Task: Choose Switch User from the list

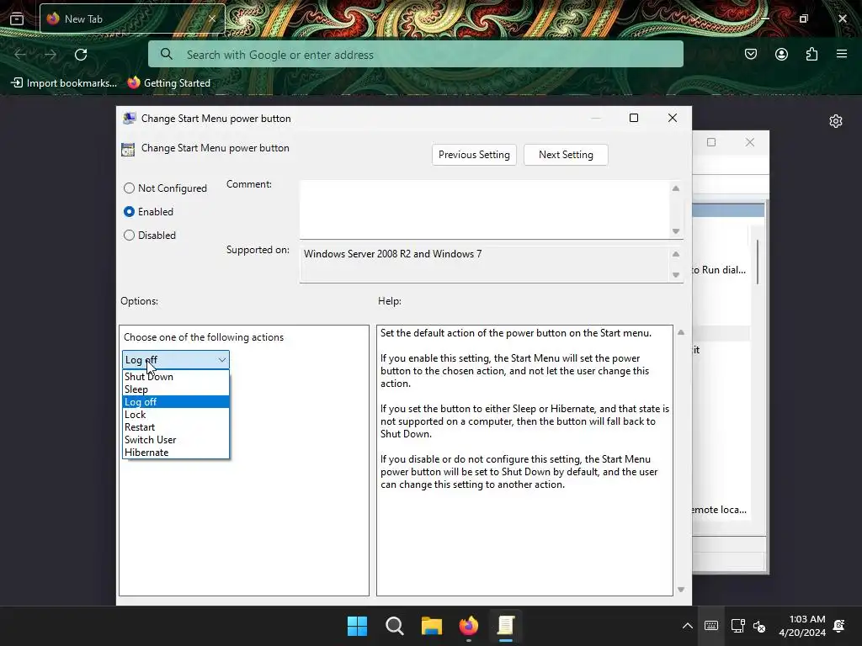Action: (x=175, y=439)
